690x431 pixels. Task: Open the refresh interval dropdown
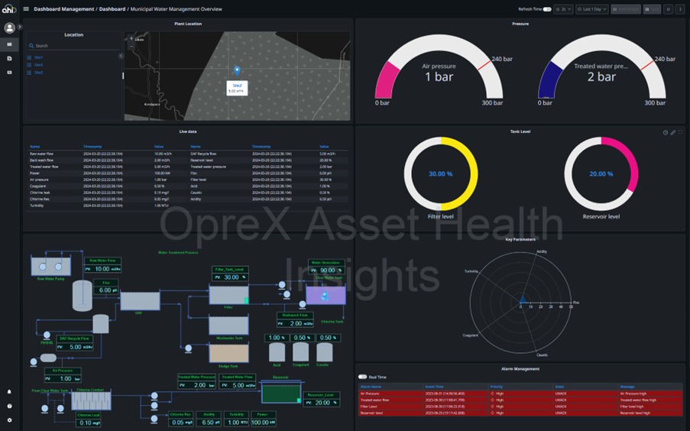563,9
